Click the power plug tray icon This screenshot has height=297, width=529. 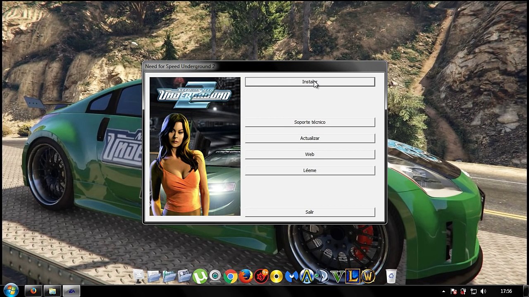[x=464, y=291]
